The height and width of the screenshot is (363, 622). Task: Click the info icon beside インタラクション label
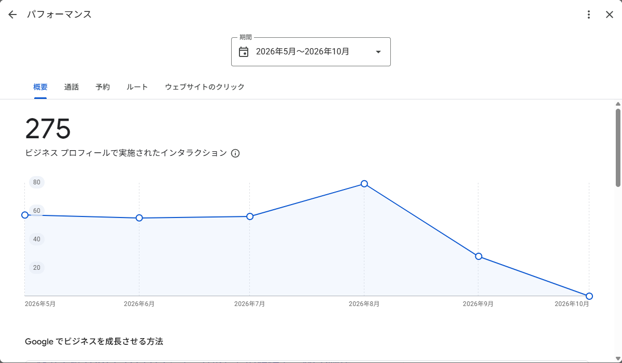(235, 153)
